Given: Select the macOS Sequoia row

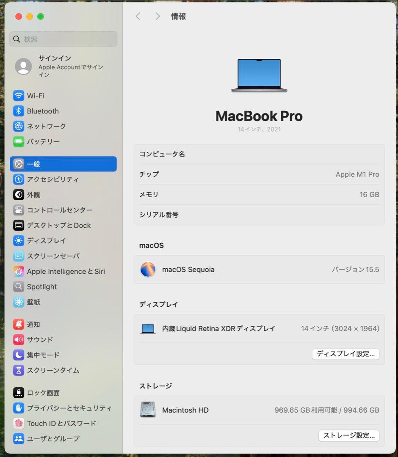Looking at the screenshot, I should pyautogui.click(x=259, y=270).
